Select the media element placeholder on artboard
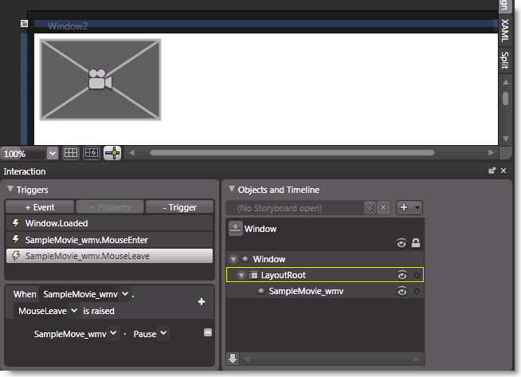This screenshot has height=377, width=521. (x=100, y=80)
